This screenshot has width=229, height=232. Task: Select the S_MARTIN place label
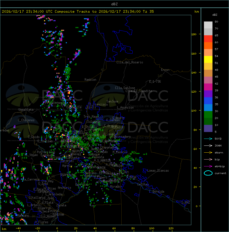(104, 161)
